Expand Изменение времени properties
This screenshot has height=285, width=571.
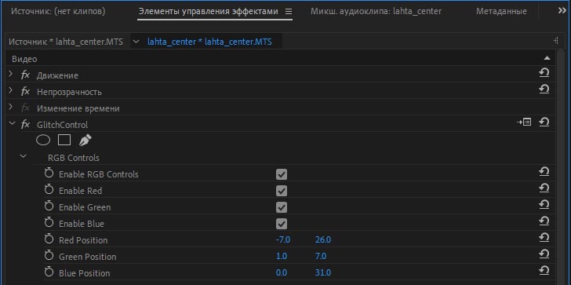click(11, 107)
